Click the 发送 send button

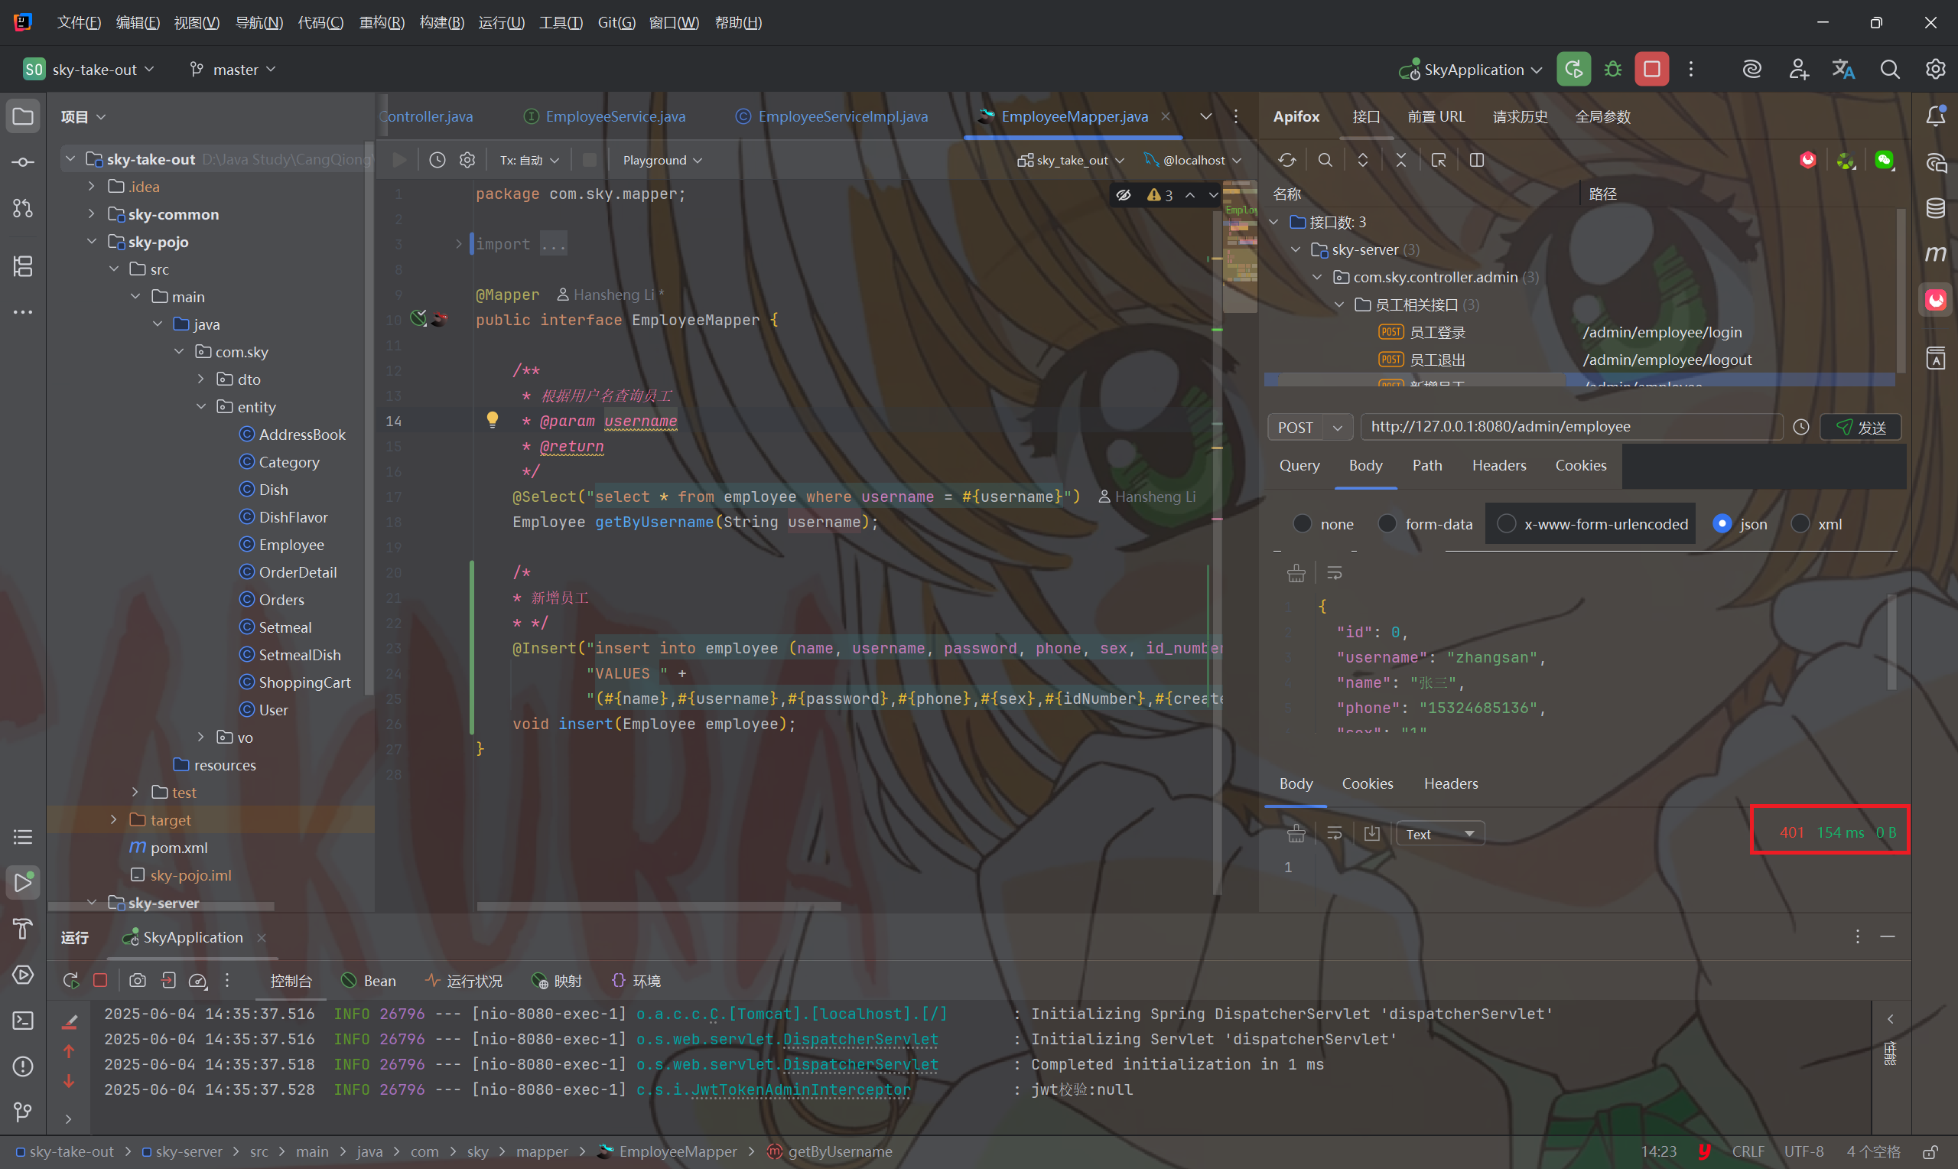point(1861,427)
